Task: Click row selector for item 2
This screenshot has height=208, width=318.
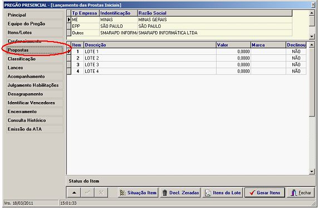Action: (69, 58)
